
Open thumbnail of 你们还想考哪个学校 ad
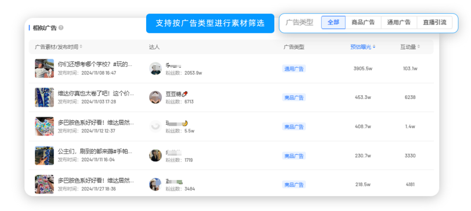point(44,68)
